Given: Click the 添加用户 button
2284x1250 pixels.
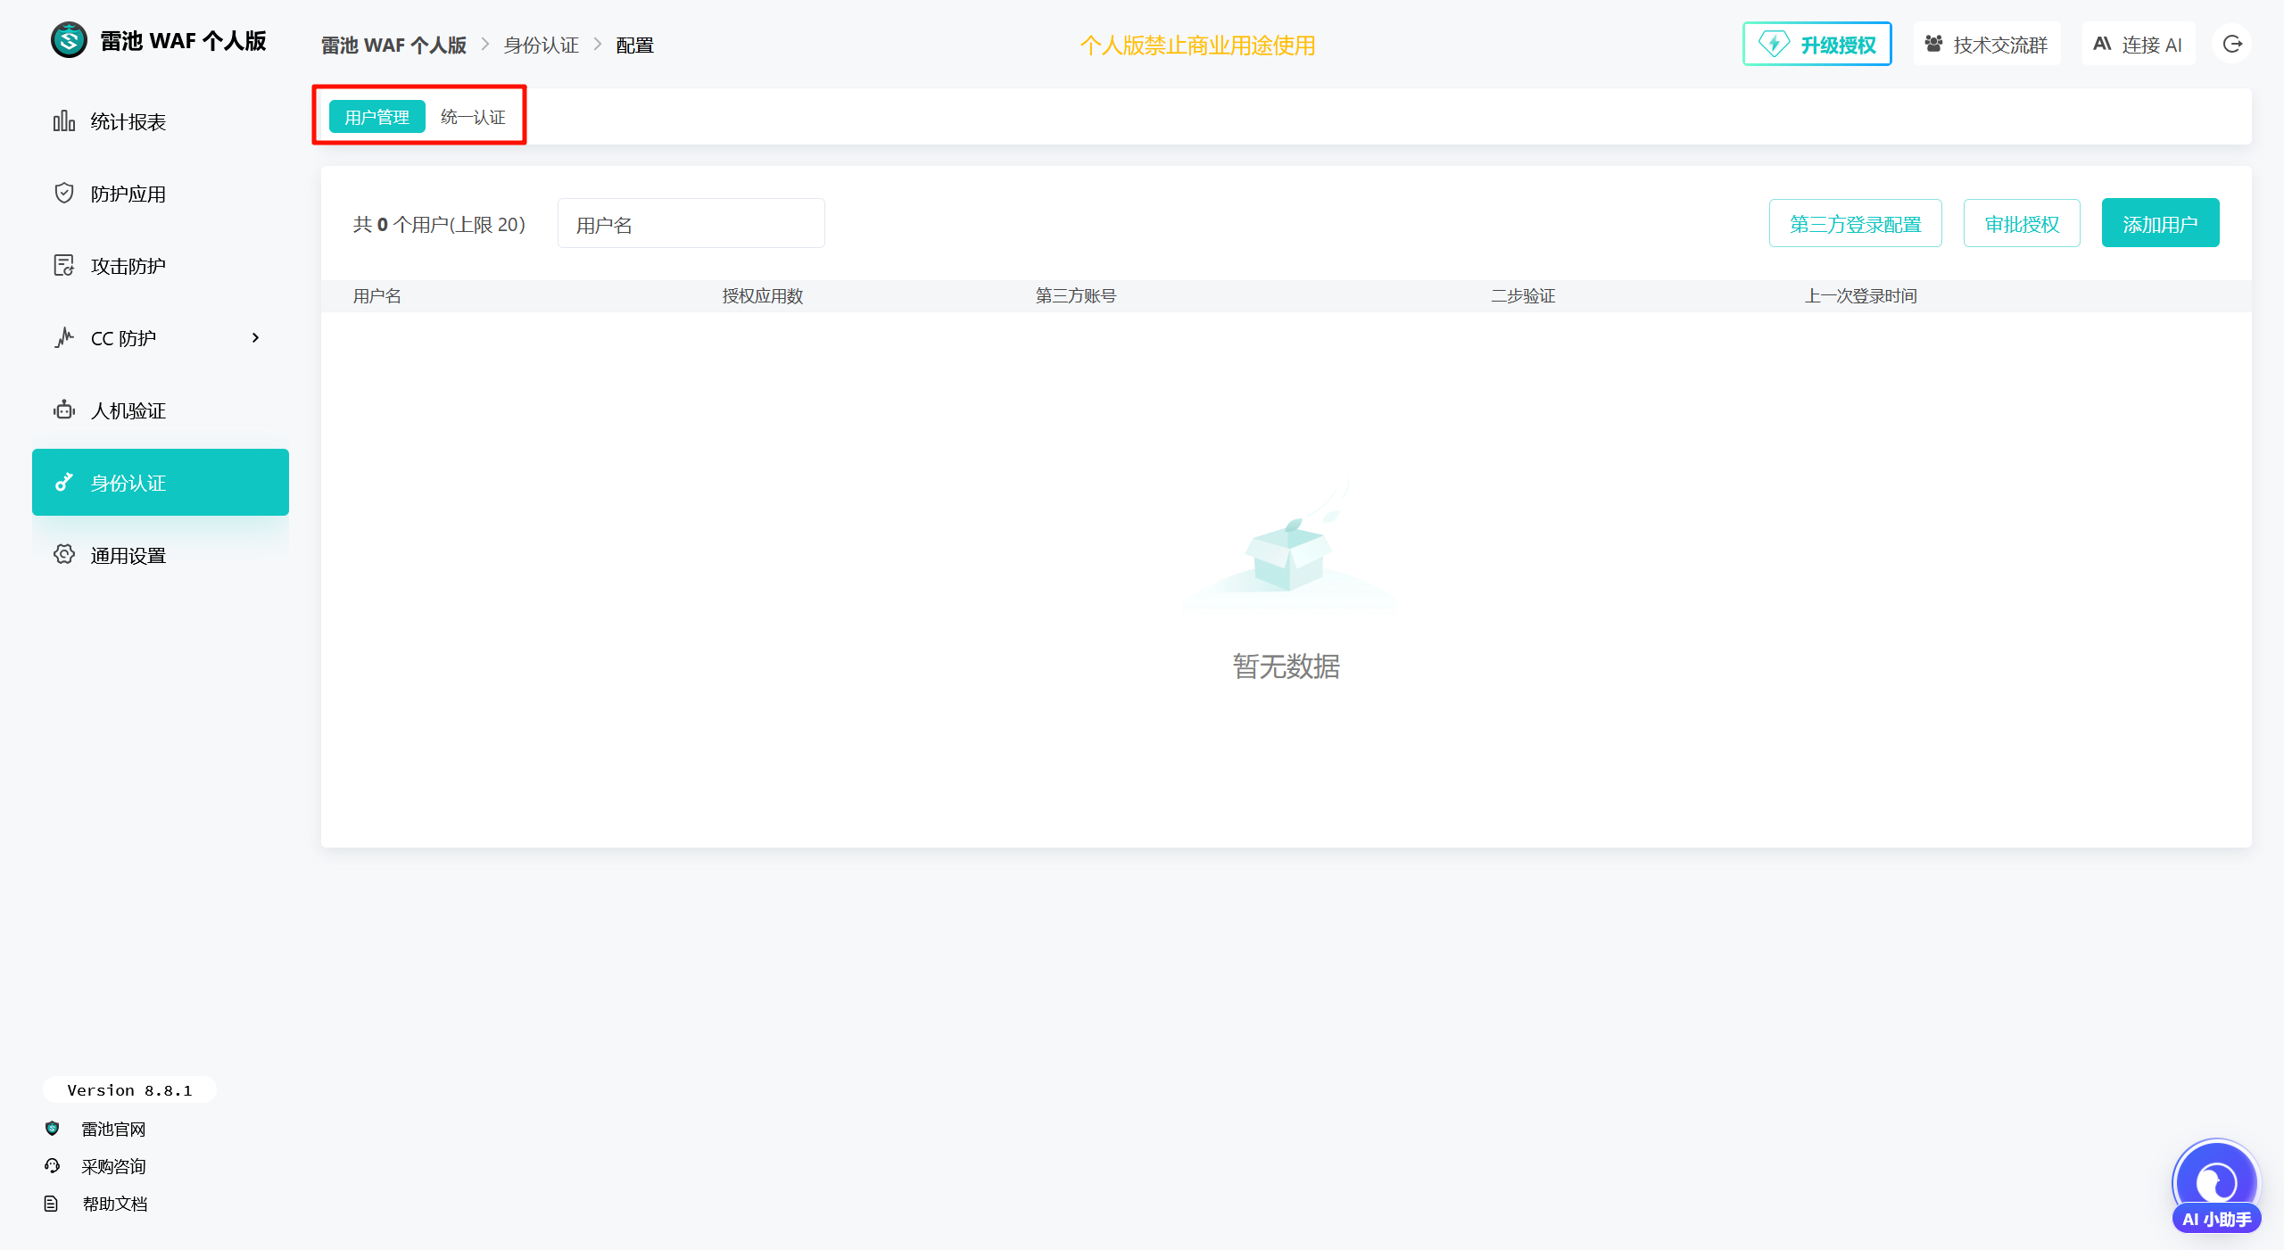Looking at the screenshot, I should pyautogui.click(x=2160, y=224).
